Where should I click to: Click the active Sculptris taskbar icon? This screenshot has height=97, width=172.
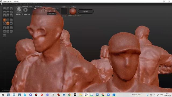[86, 95]
